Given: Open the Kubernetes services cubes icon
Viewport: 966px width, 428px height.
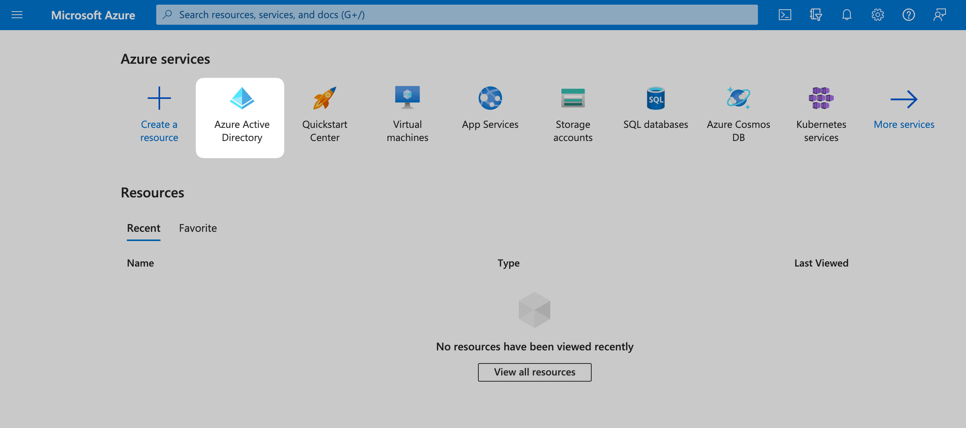Looking at the screenshot, I should tap(821, 98).
